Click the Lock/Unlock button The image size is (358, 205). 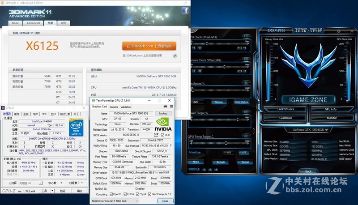(286, 109)
